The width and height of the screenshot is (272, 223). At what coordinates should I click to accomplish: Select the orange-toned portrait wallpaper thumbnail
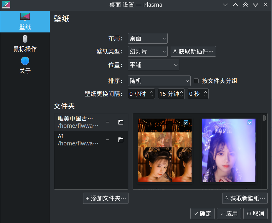(165, 150)
